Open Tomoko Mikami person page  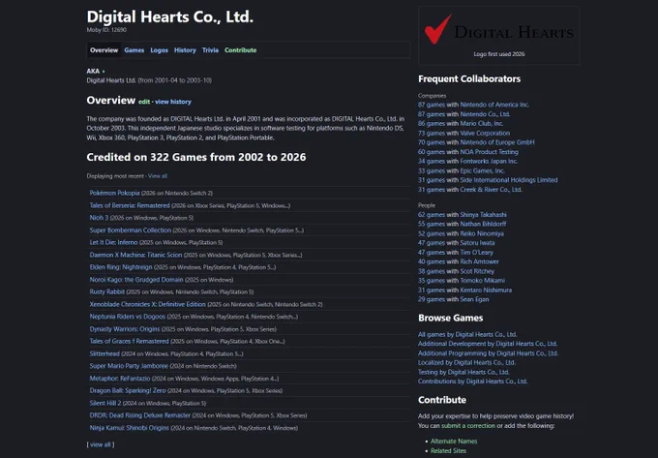pyautogui.click(x=482, y=281)
